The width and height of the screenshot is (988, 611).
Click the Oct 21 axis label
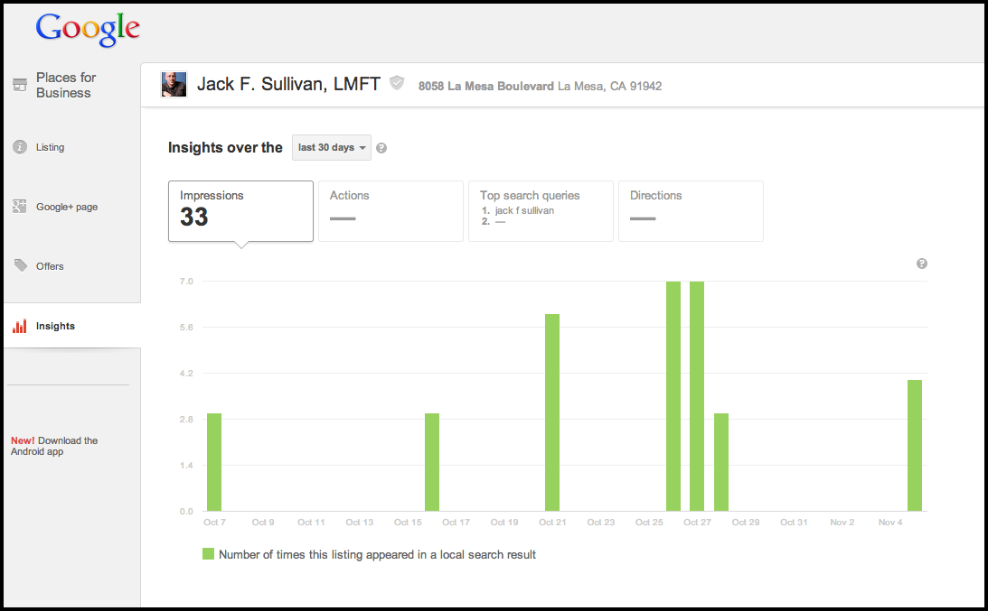click(552, 523)
